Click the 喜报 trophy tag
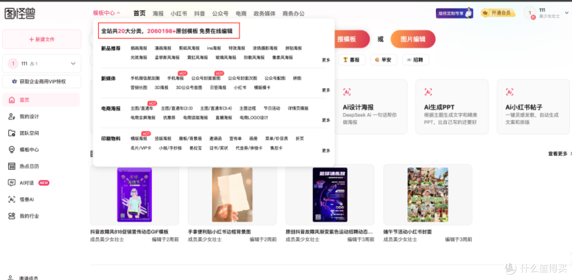Screen dimensions: 572x280 [x=352, y=60]
